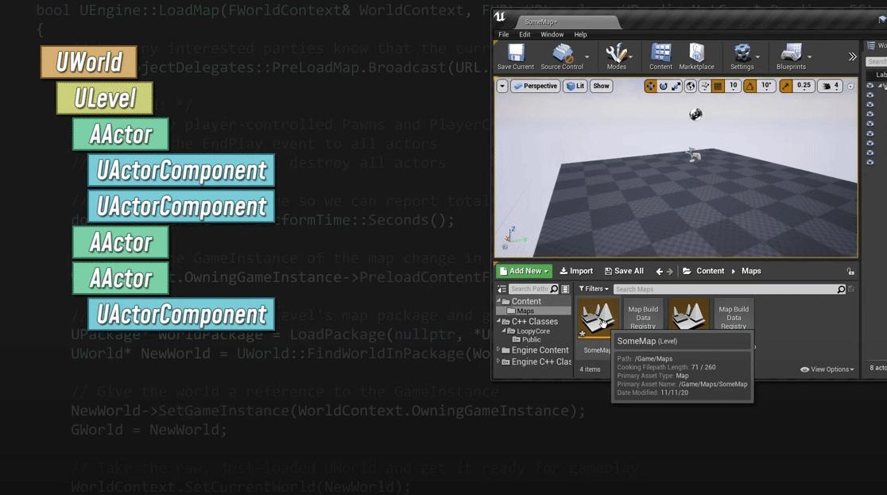The width and height of the screenshot is (887, 495).
Task: Toggle rotation snapping triangle icon
Action: (x=750, y=86)
